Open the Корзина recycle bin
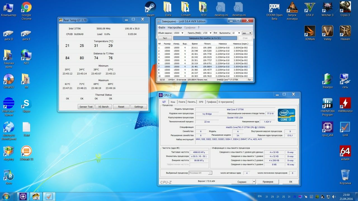 pyautogui.click(x=345, y=177)
